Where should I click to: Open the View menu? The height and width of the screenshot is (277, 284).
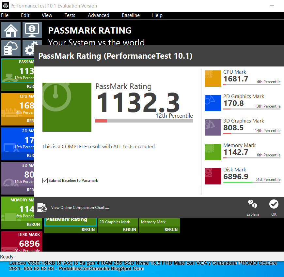[47, 15]
